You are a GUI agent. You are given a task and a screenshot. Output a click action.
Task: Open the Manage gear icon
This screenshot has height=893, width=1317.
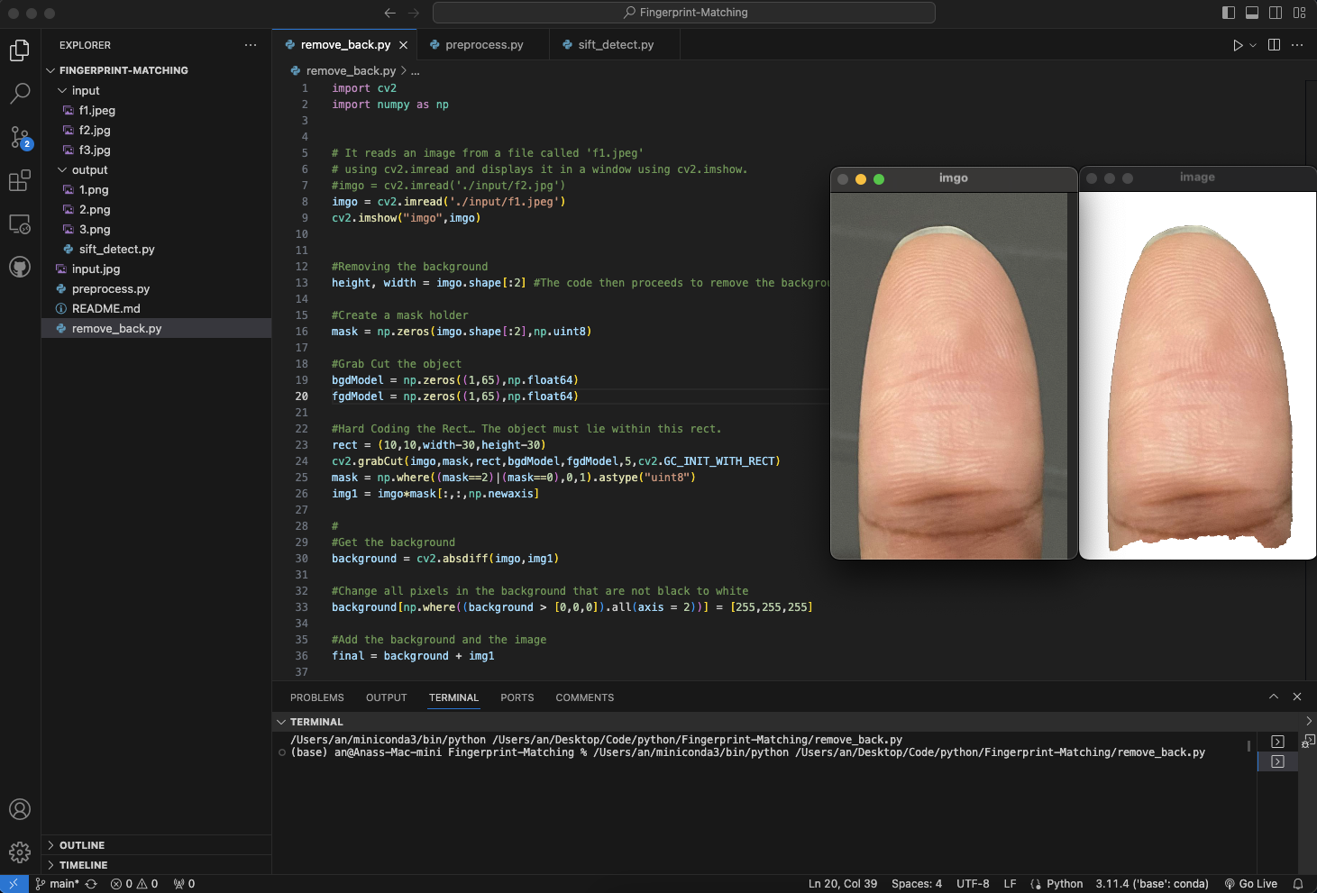click(x=20, y=852)
